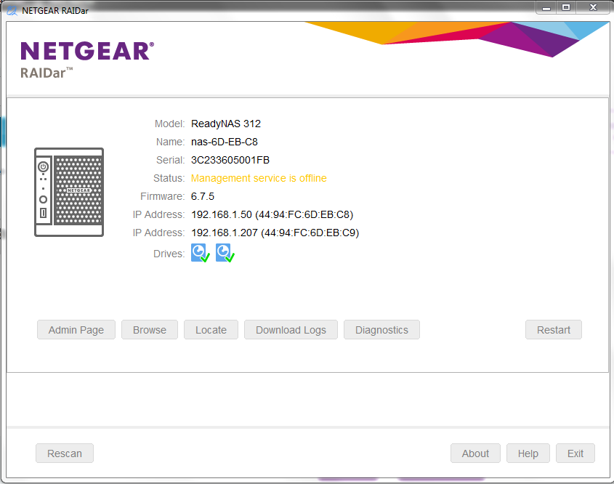Click the ReadyNAS device illustration

tap(69, 192)
